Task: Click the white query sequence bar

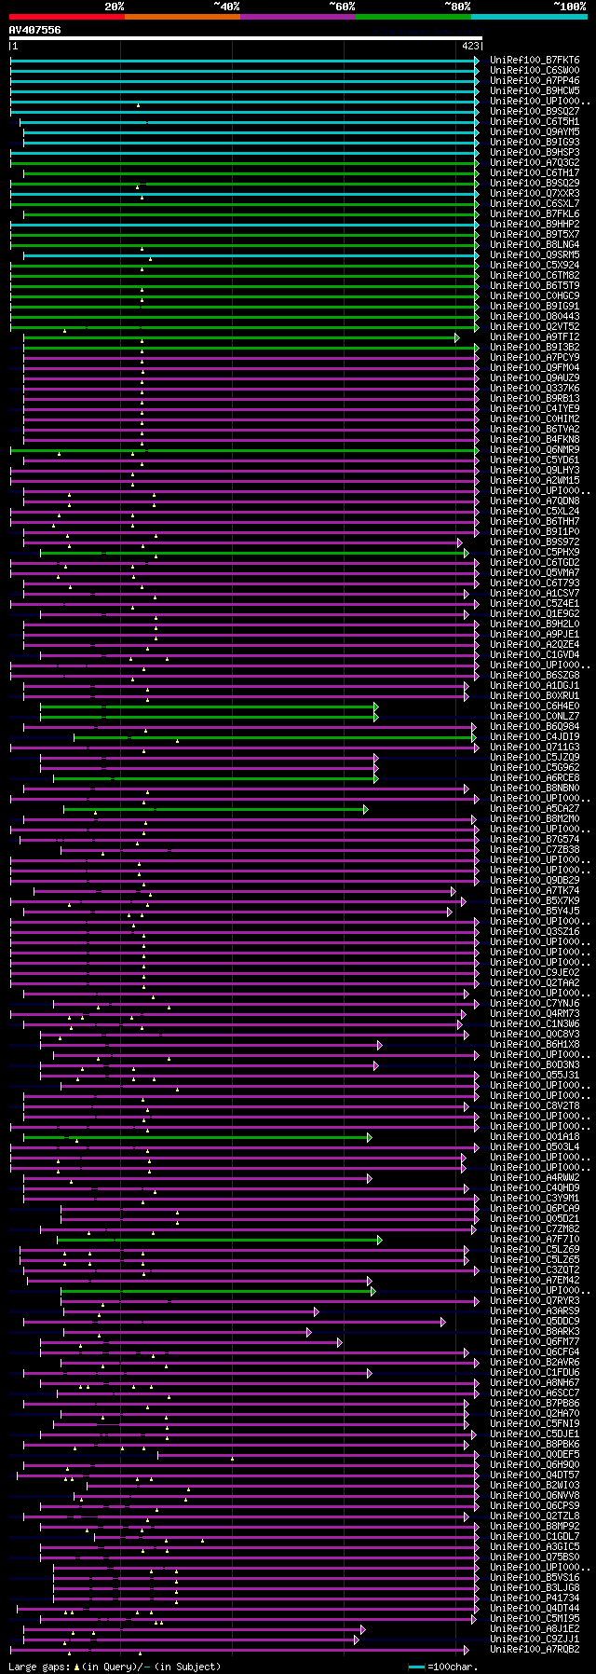Action: 246,38
